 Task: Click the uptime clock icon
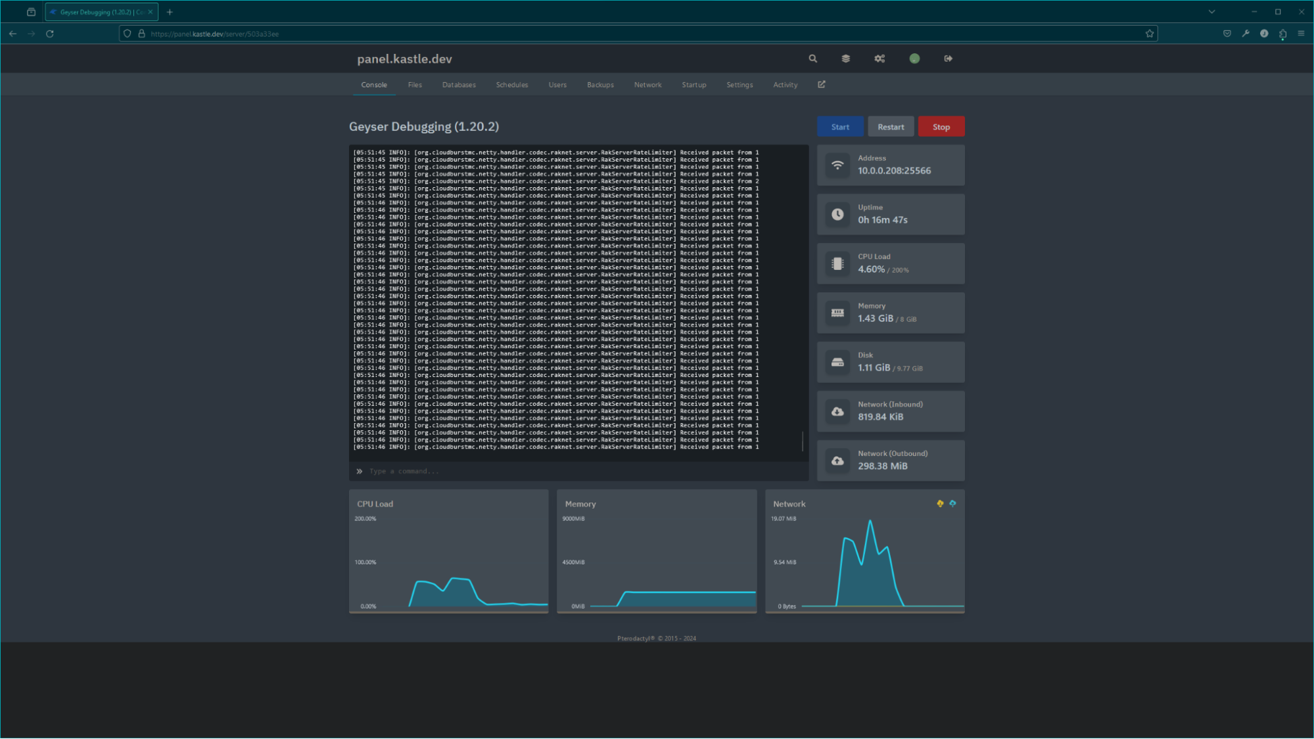coord(837,214)
